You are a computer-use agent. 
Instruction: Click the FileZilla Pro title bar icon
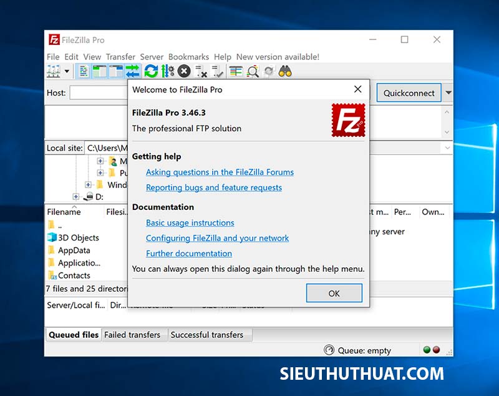click(x=54, y=40)
